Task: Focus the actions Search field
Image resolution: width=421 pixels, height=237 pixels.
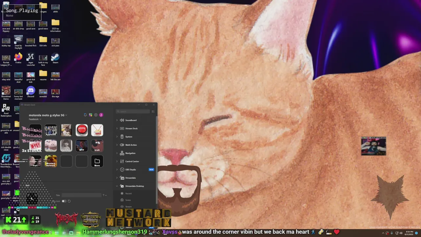Action: (x=133, y=112)
